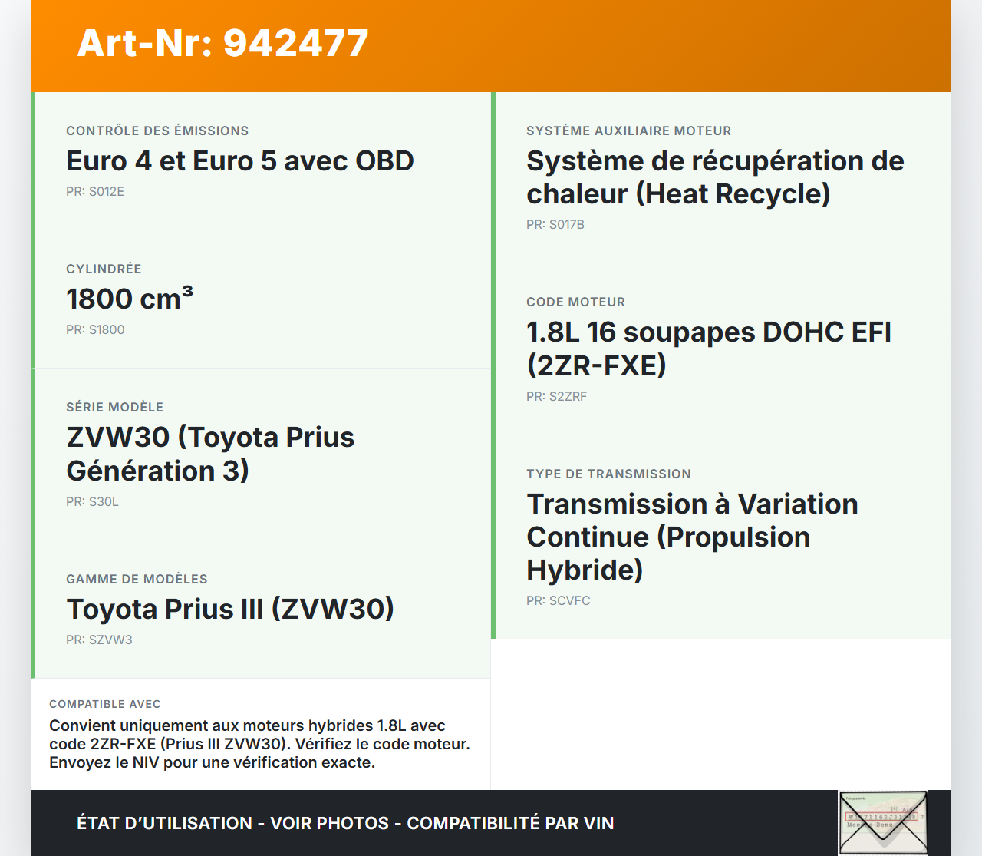The image size is (982, 856).
Task: Click the Compatible avec description paragraph
Action: [259, 744]
